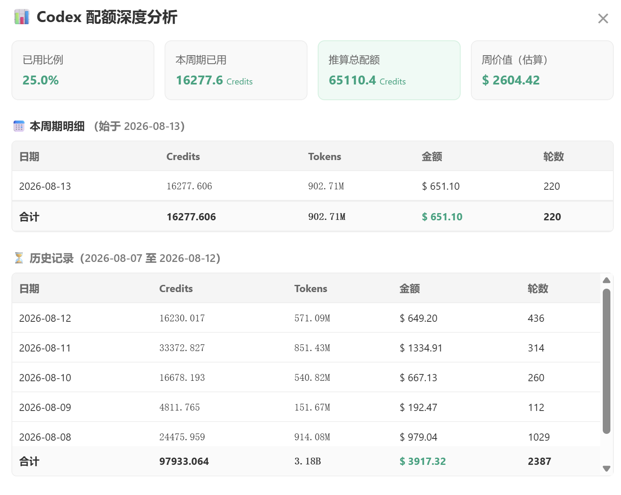
Task: Select the 本周期已用 16277.6 Credits card
Action: [236, 70]
